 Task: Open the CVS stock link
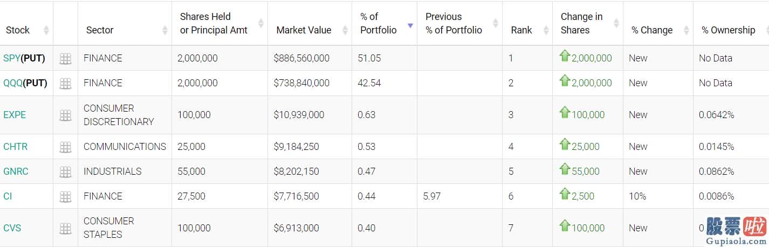[x=12, y=228]
